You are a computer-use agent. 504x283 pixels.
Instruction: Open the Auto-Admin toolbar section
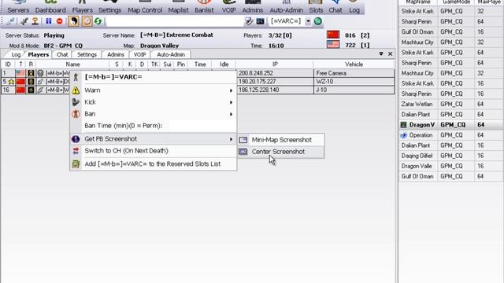pyautogui.click(x=286, y=7)
